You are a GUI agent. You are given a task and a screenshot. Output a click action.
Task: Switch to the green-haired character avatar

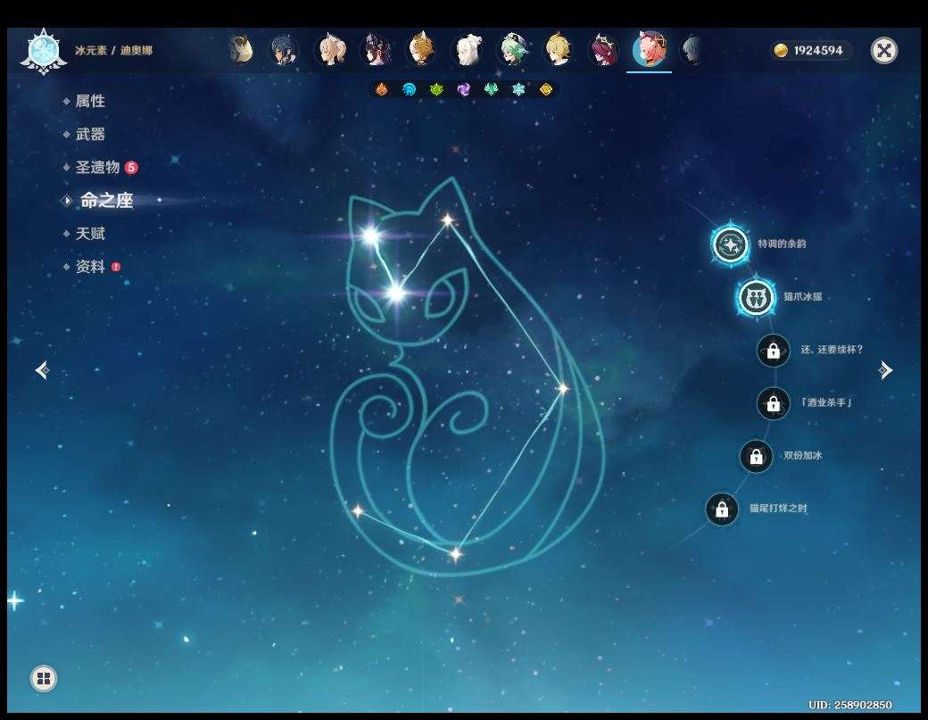tap(512, 50)
